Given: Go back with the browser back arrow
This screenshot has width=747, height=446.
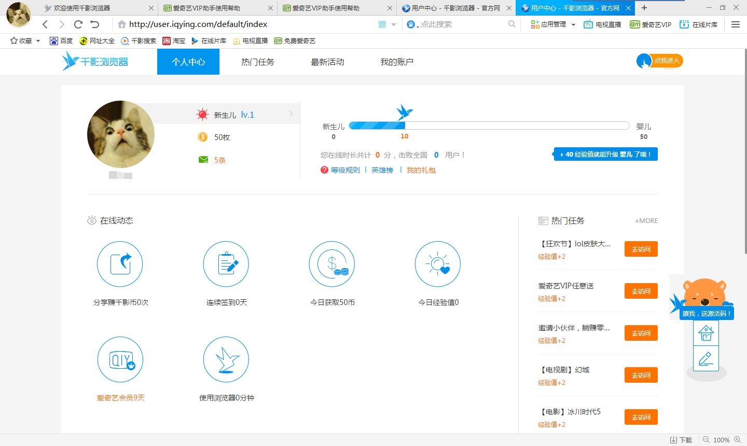Looking at the screenshot, I should tap(45, 24).
